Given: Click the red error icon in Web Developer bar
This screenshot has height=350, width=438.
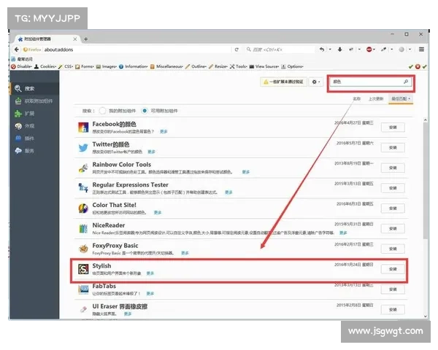Looking at the screenshot, I should [418, 66].
